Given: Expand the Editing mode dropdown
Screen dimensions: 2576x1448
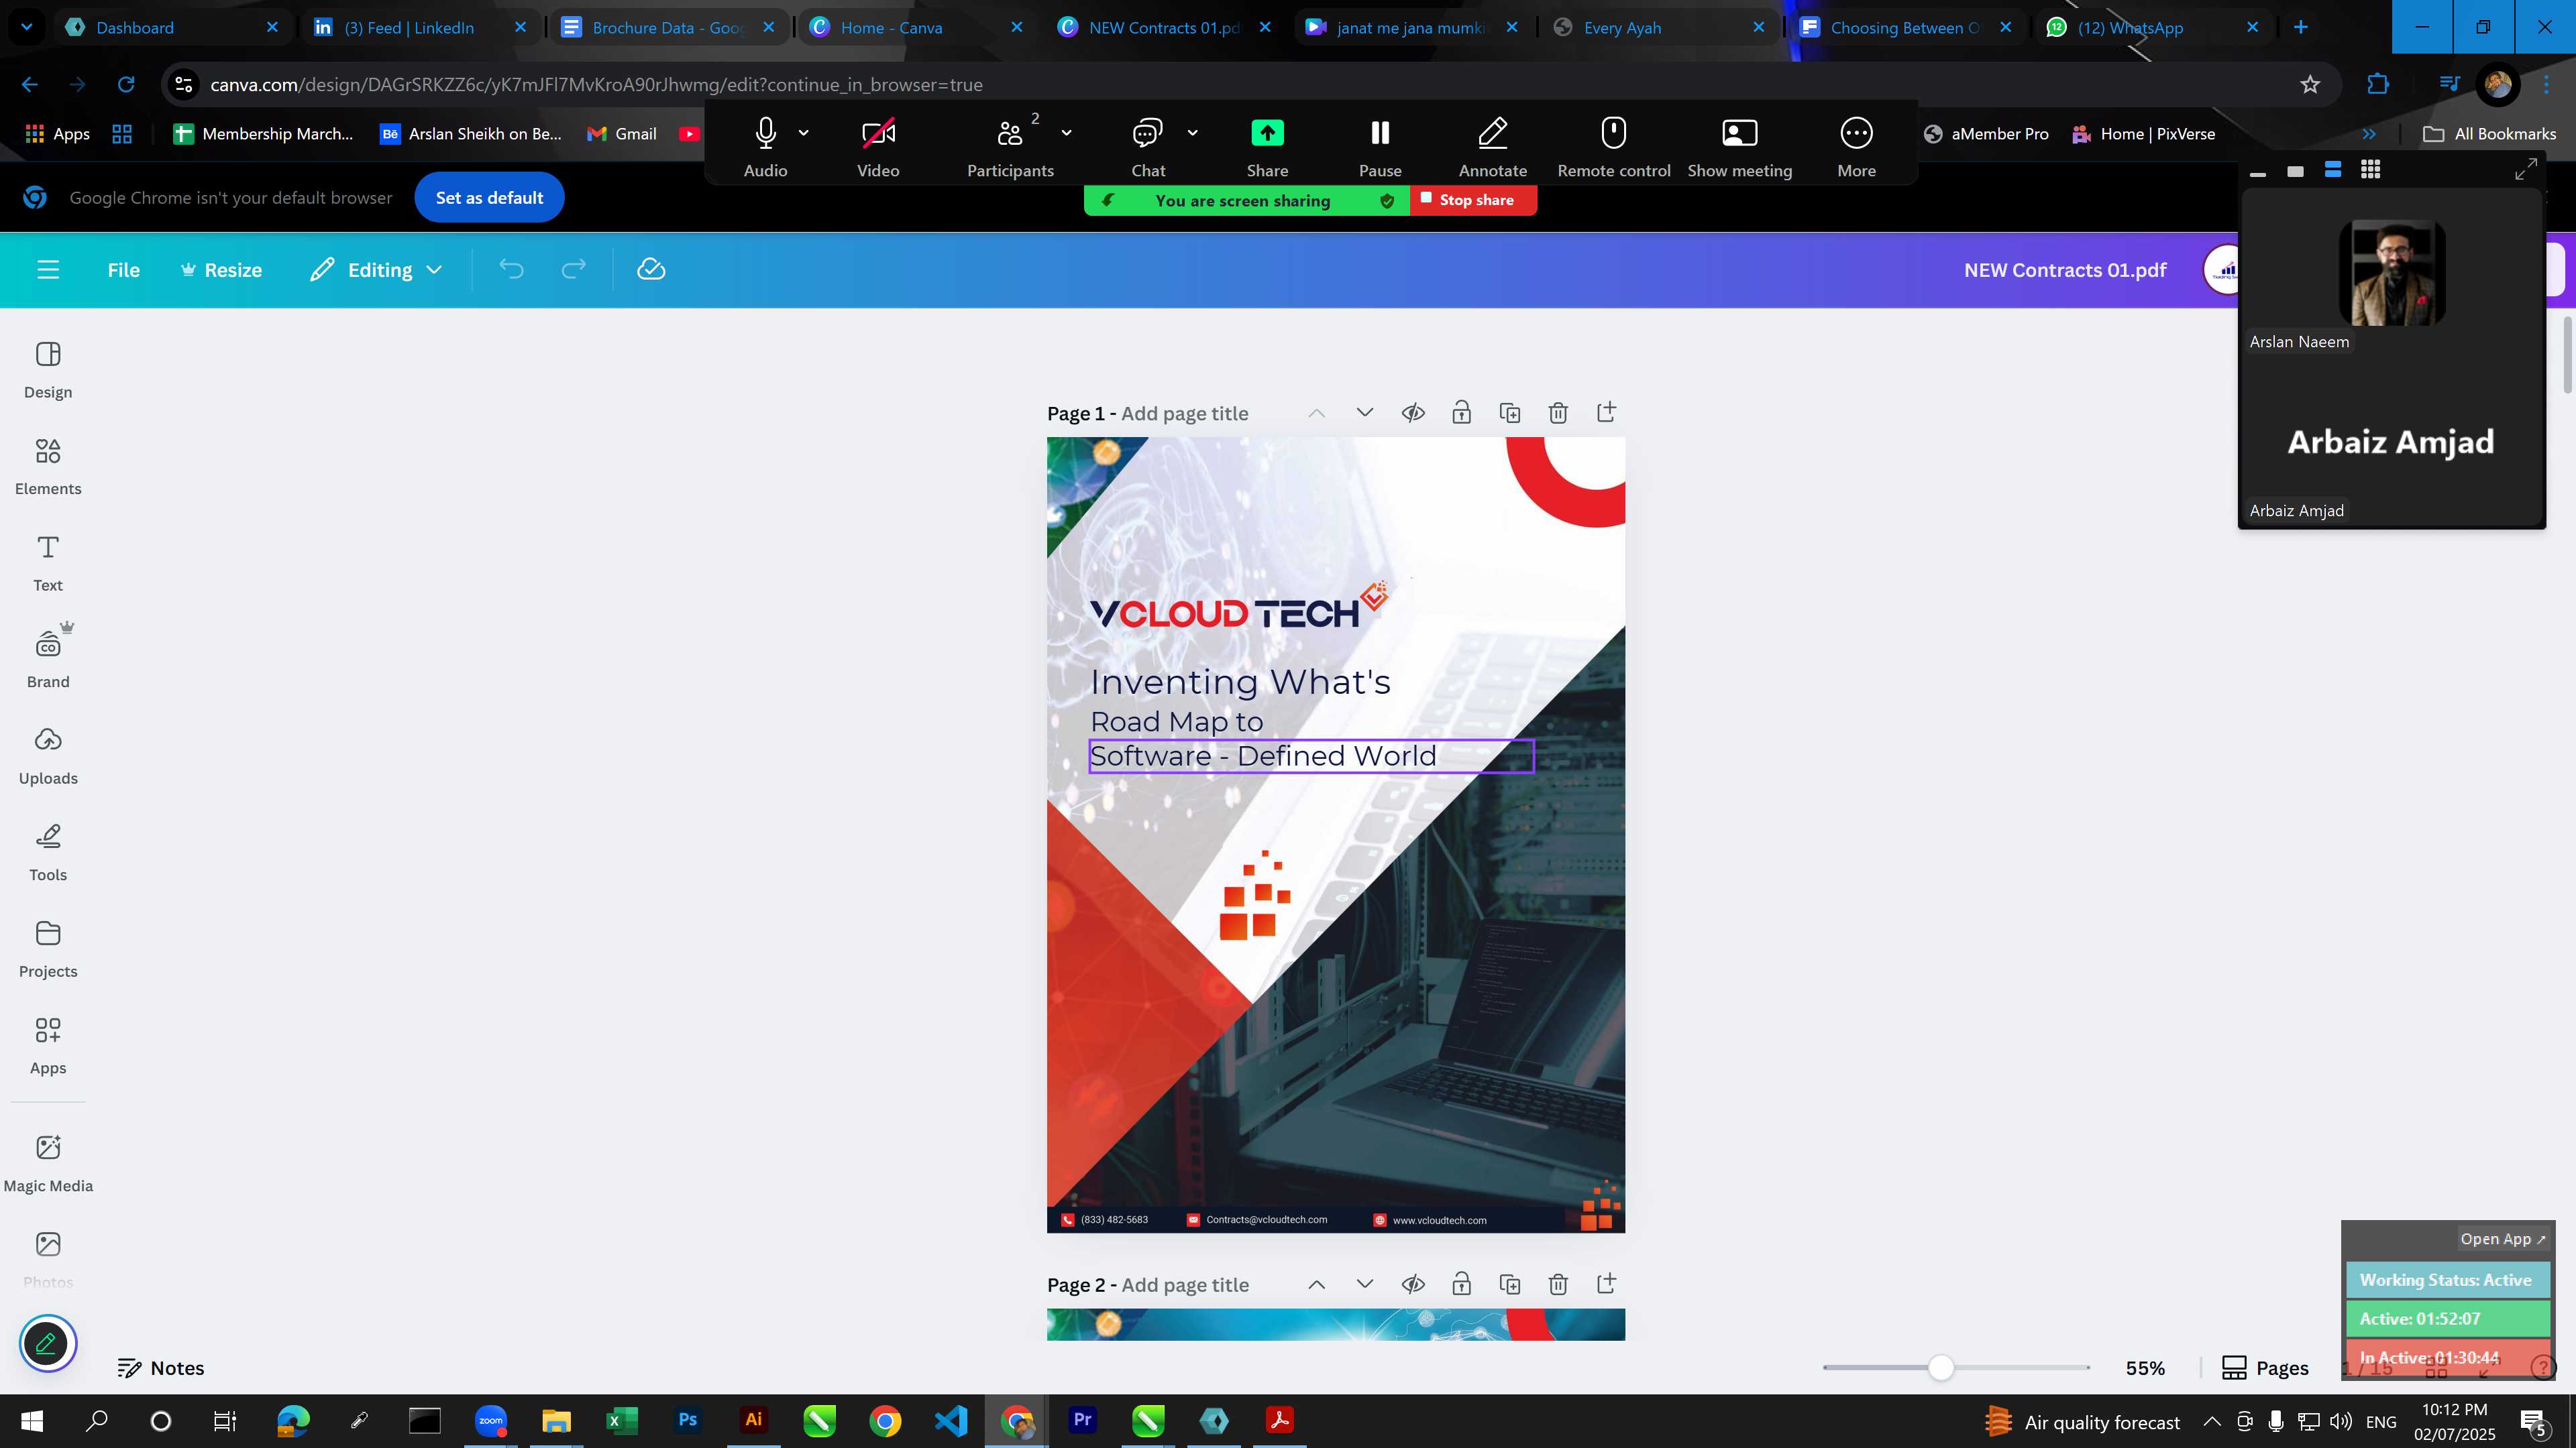Looking at the screenshot, I should pos(377,269).
